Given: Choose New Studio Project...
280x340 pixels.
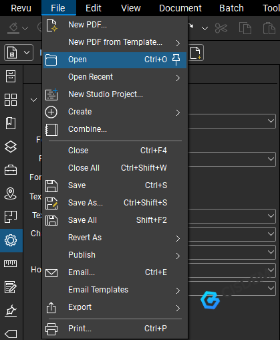Looking at the screenshot, I should (115, 94).
